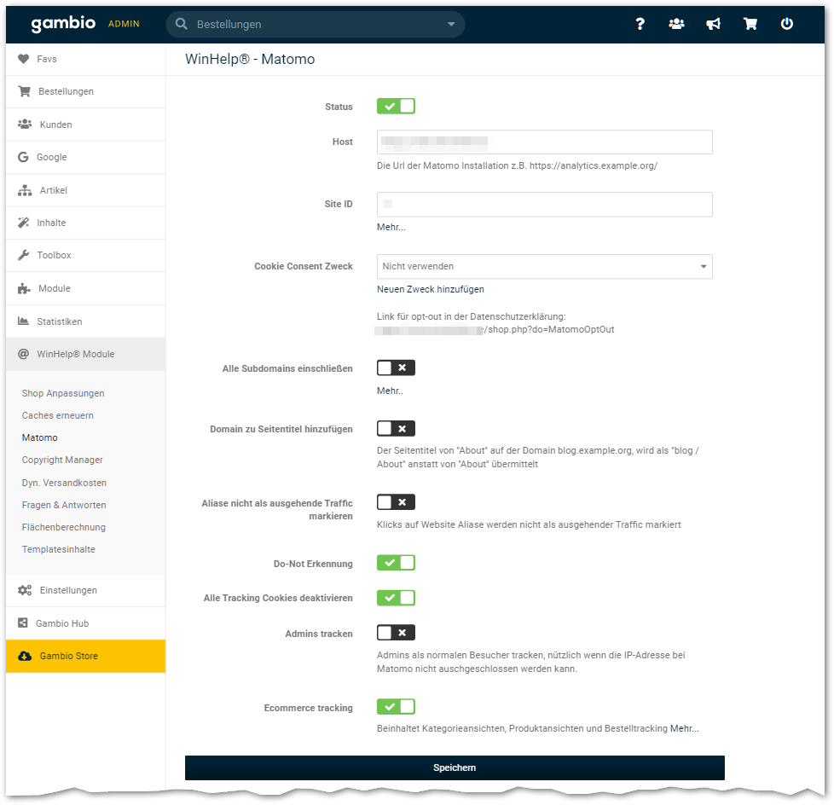
Task: Select Caches erneuern submenu entry
Action: [57, 415]
